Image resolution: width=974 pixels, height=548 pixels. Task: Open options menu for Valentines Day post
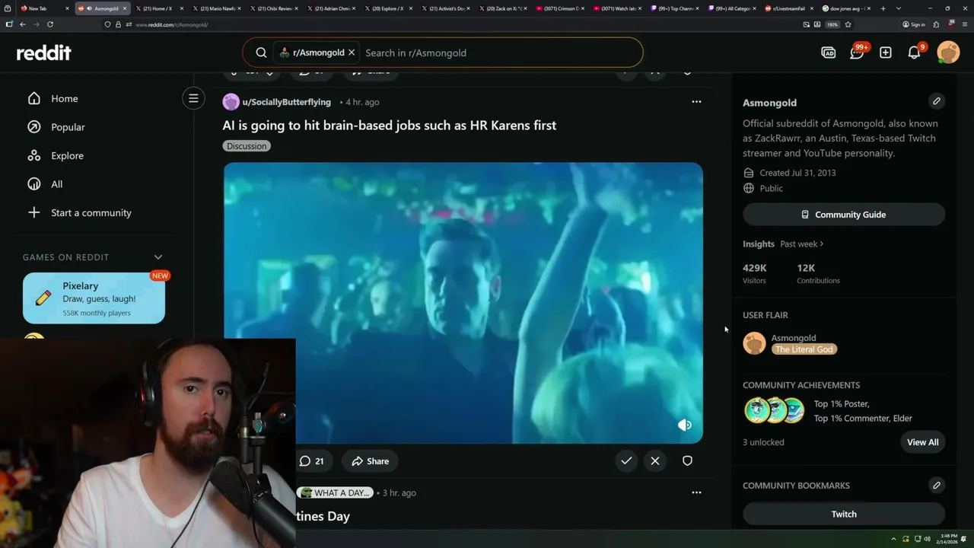point(696,492)
